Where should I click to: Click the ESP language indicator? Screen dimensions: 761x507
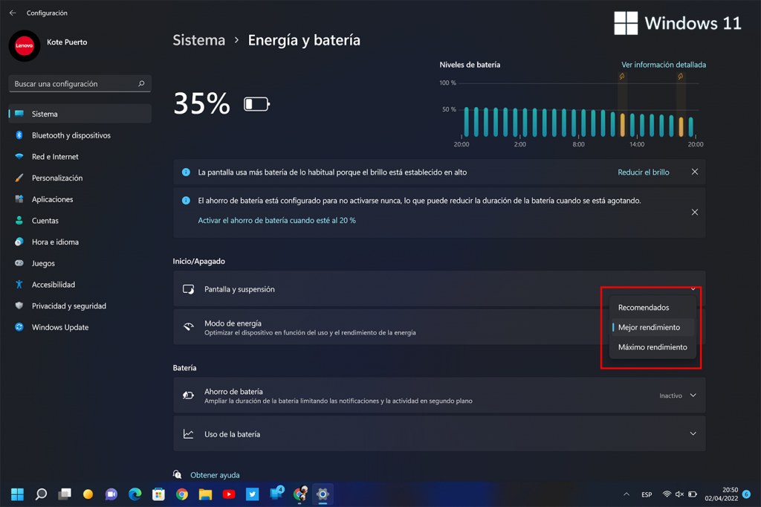pos(647,495)
